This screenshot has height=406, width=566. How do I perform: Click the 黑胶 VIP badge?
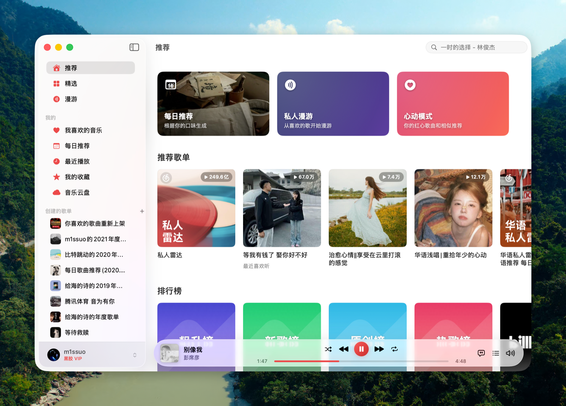73,359
